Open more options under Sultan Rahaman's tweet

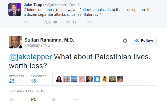[75, 100]
